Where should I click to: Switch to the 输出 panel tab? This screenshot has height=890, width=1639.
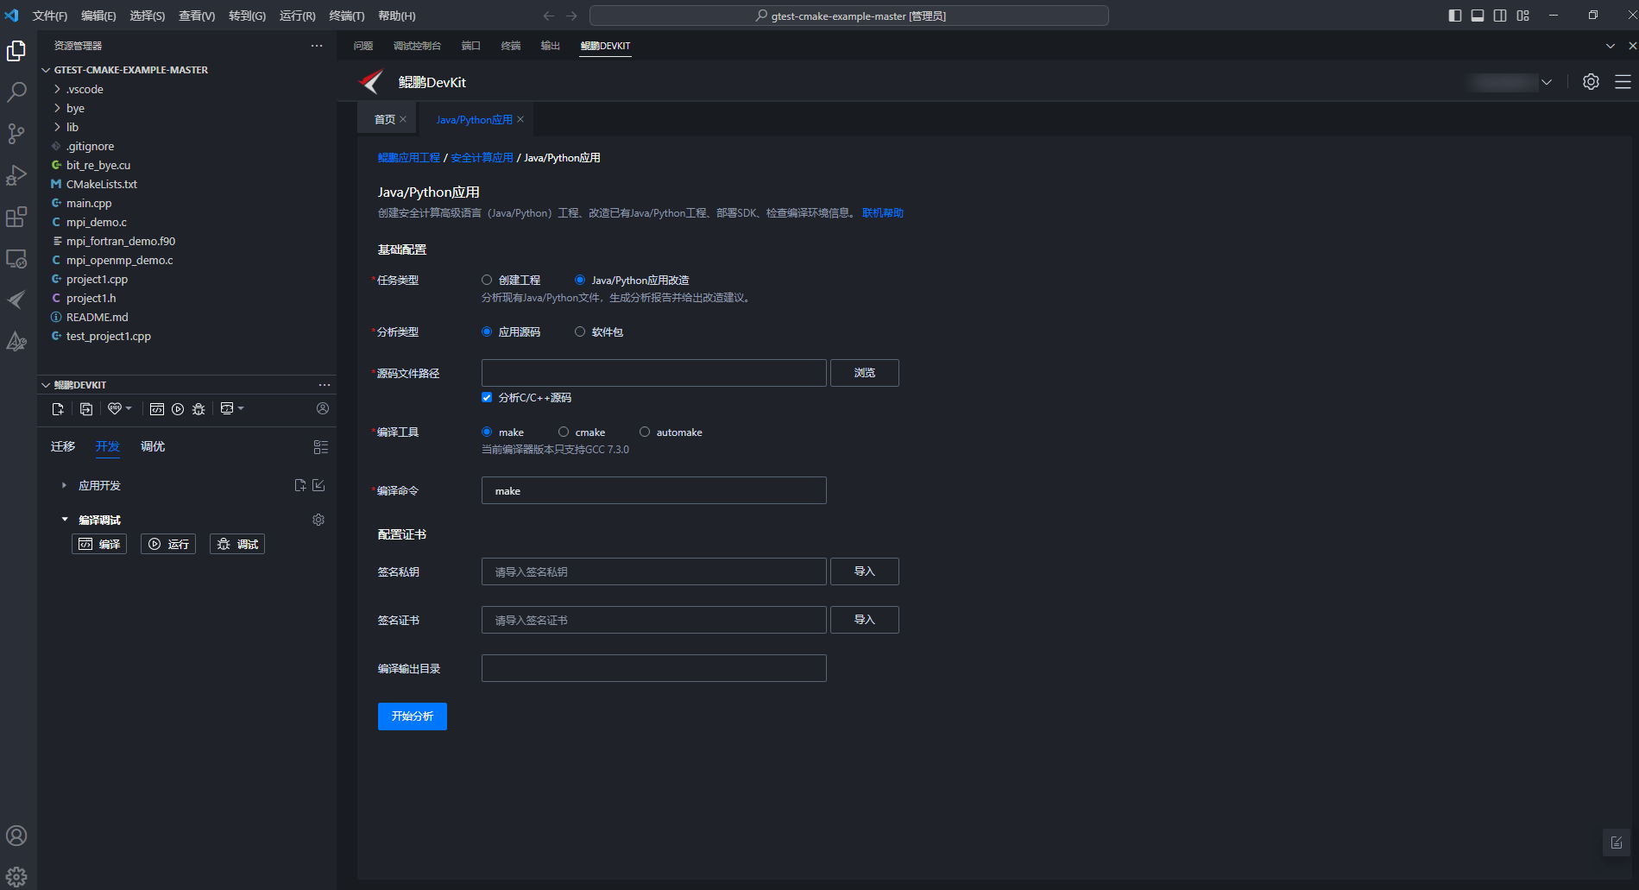pyautogui.click(x=551, y=46)
